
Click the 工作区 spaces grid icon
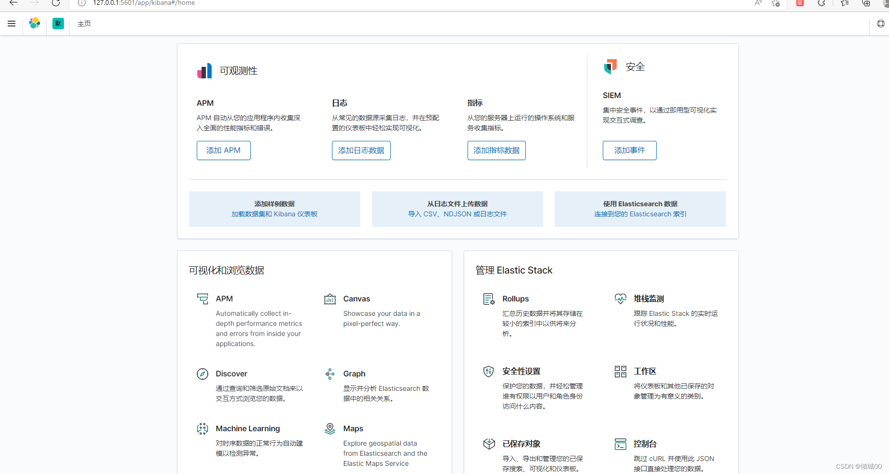point(621,372)
